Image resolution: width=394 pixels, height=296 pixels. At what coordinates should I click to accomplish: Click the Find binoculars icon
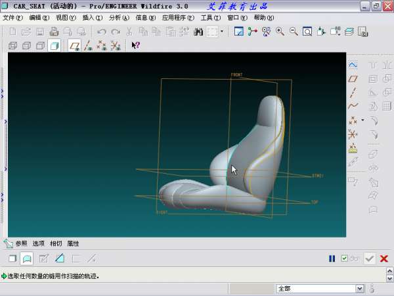pos(198,32)
